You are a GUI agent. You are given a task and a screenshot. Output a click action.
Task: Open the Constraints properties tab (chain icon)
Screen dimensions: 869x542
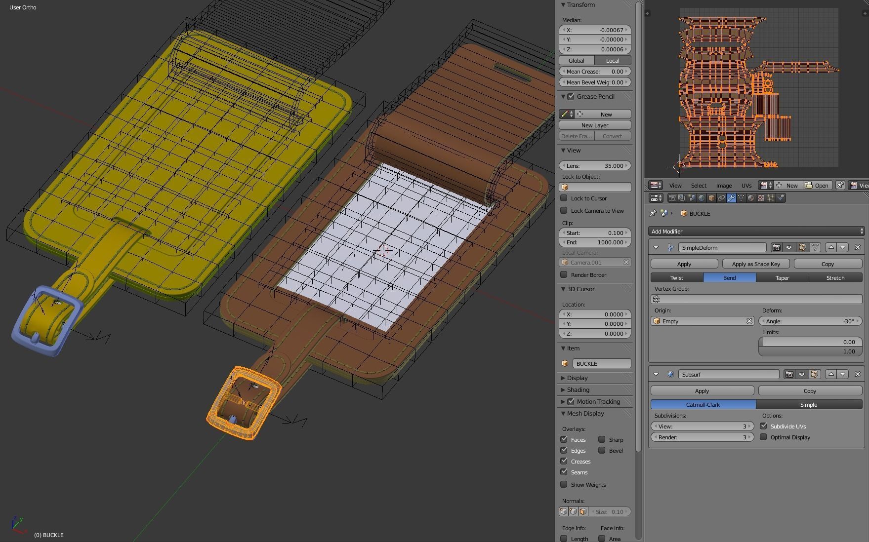(721, 198)
